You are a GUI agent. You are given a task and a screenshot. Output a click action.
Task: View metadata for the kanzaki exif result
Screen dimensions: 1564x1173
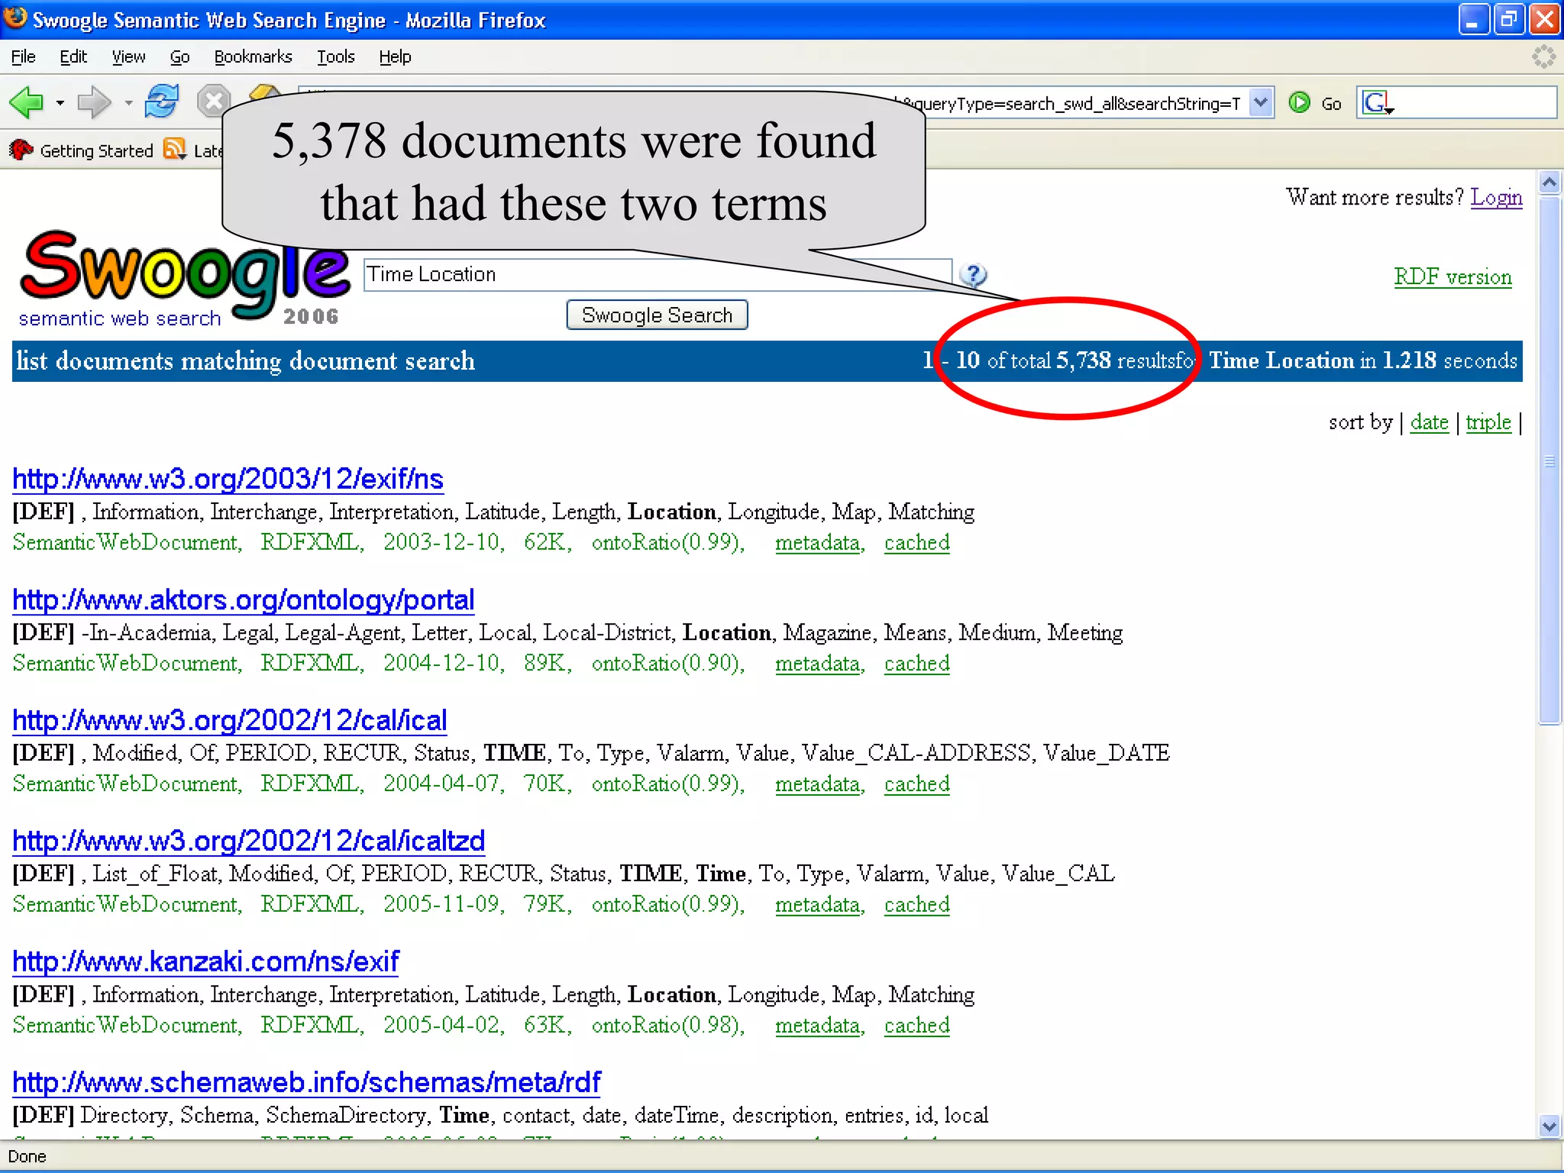(817, 1025)
